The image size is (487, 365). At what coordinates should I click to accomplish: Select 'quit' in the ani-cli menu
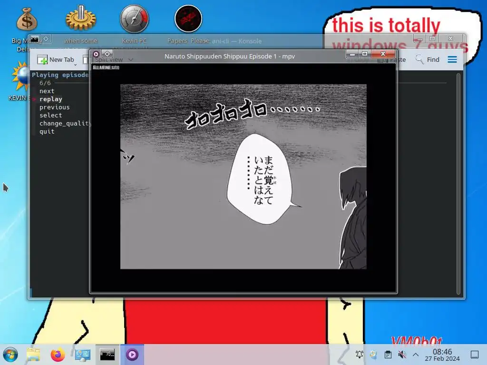point(47,131)
